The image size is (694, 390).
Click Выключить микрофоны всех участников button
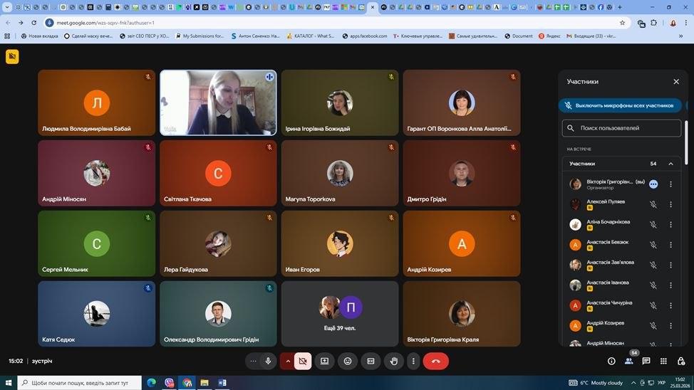tap(619, 105)
